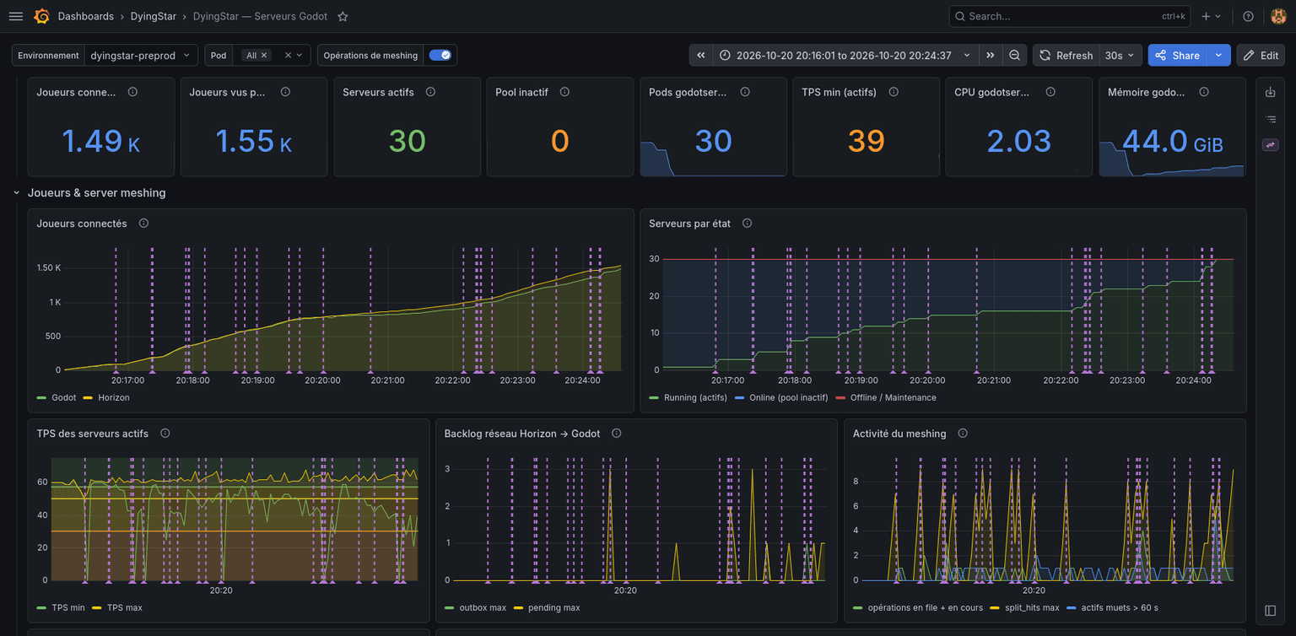Toggle the Godot series in legend

[x=64, y=397]
